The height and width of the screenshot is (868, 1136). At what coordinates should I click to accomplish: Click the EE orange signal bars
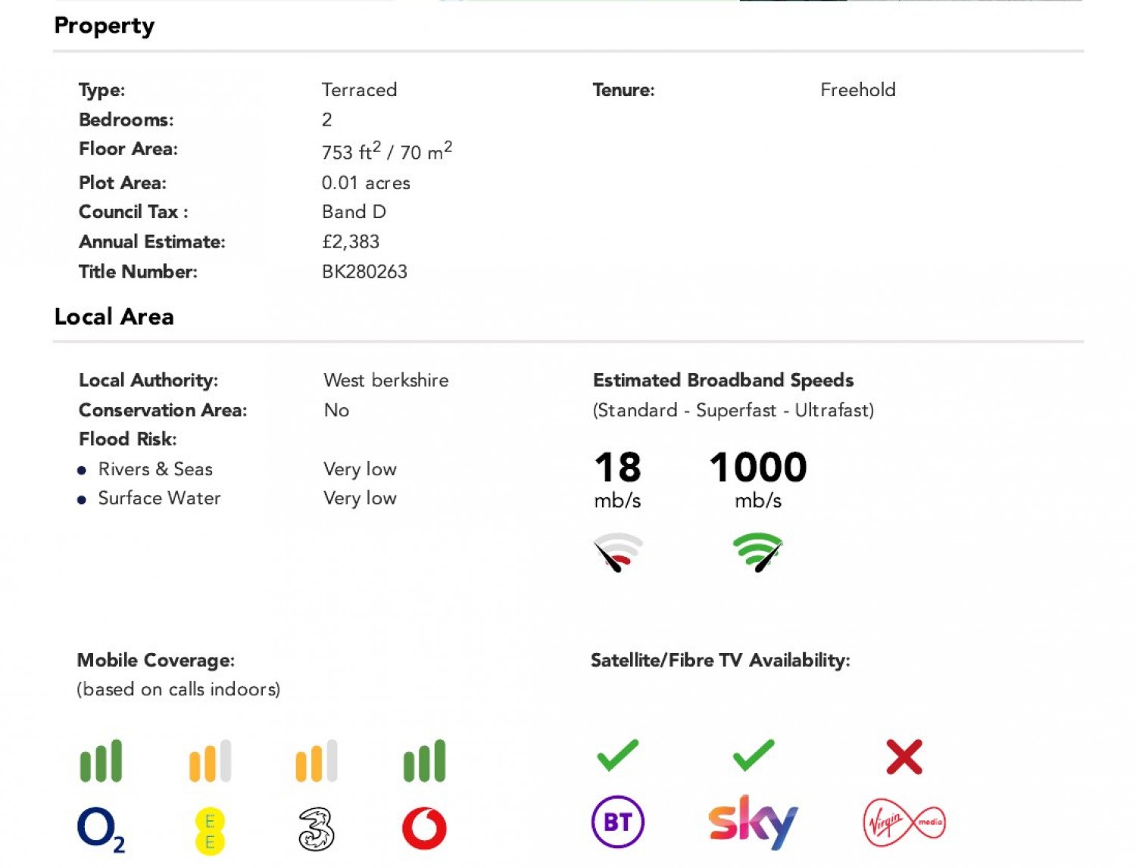[x=210, y=761]
